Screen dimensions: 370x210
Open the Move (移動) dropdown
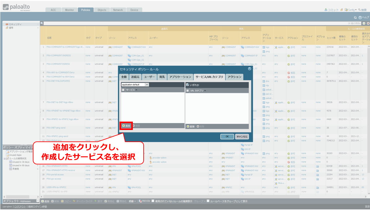pyautogui.click(x=132, y=201)
